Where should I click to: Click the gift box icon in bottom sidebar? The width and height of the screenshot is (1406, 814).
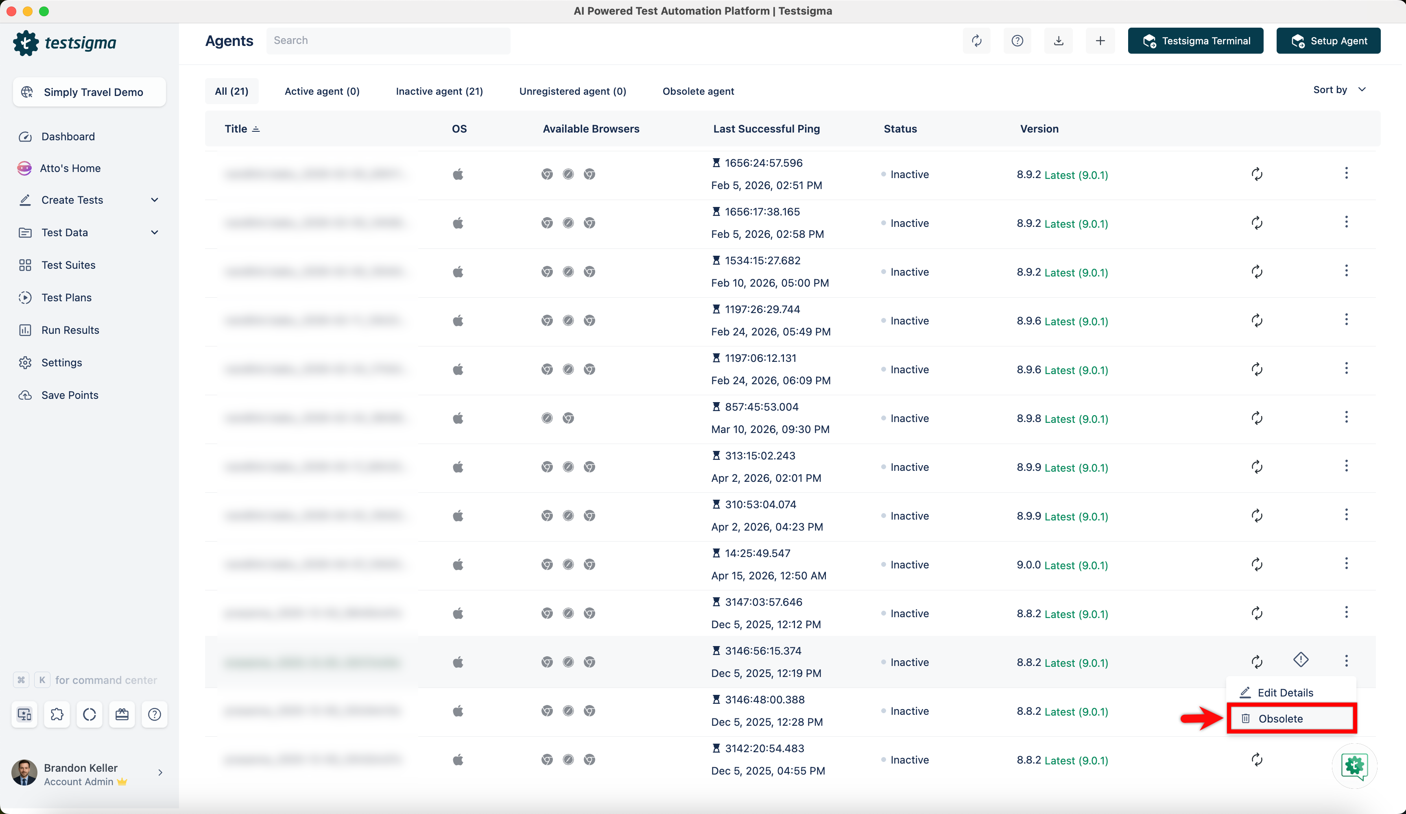pos(122,714)
